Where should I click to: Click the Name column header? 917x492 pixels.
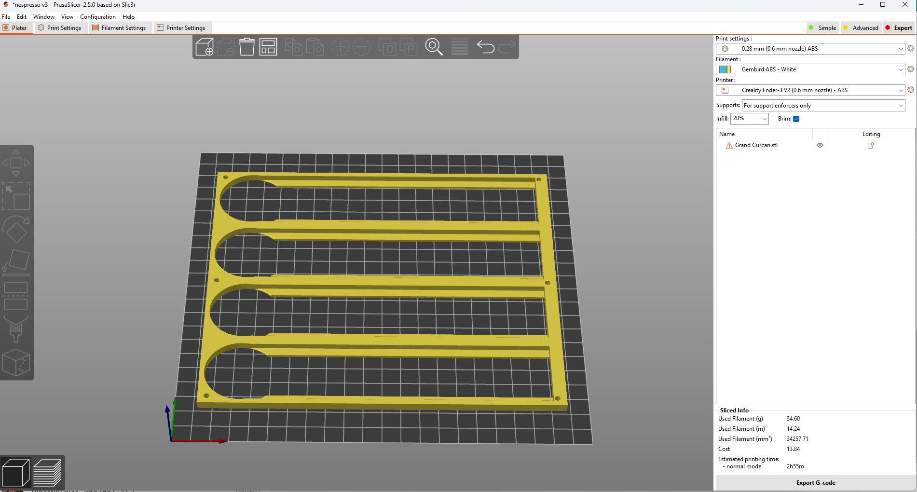(727, 134)
